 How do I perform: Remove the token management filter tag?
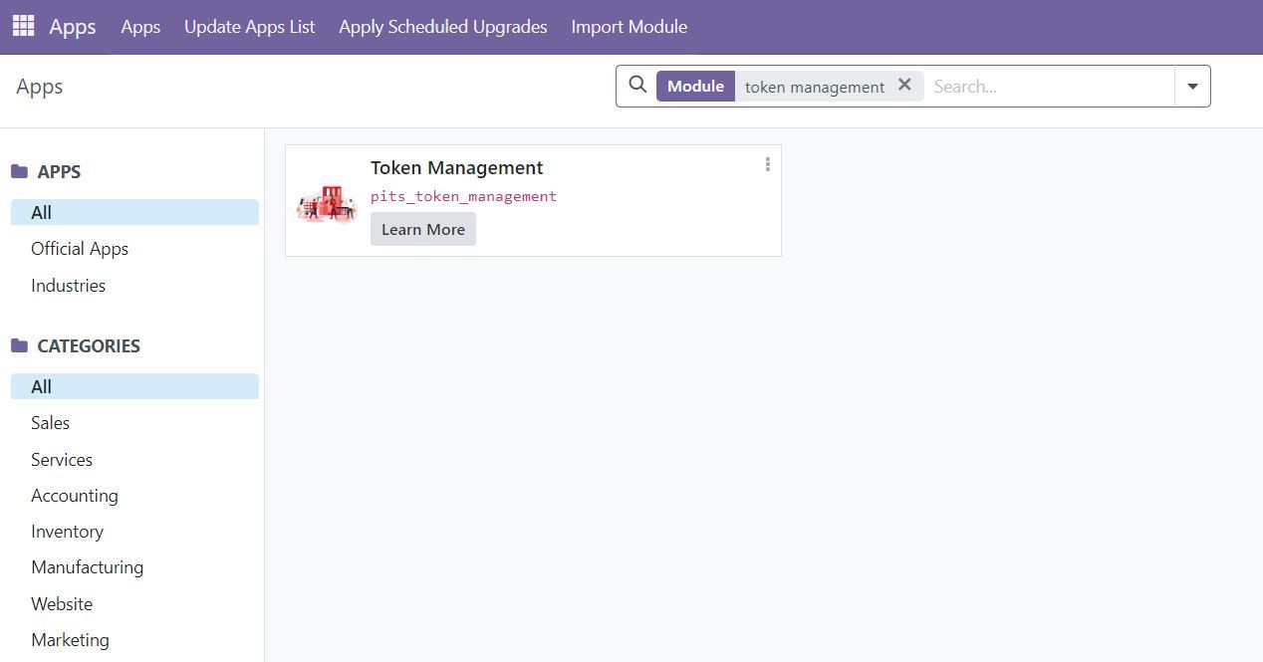tap(904, 86)
